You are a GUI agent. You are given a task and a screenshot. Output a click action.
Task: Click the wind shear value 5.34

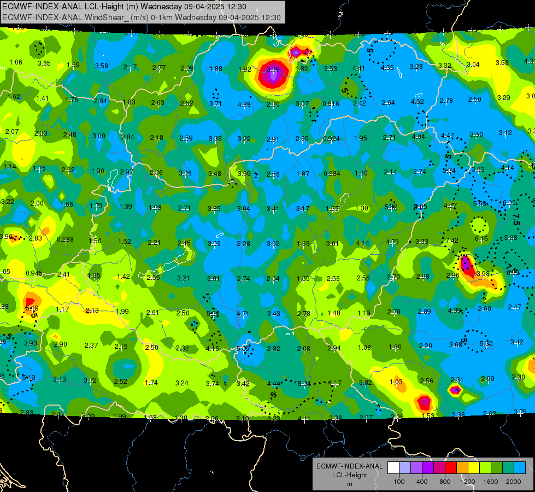click(x=449, y=171)
